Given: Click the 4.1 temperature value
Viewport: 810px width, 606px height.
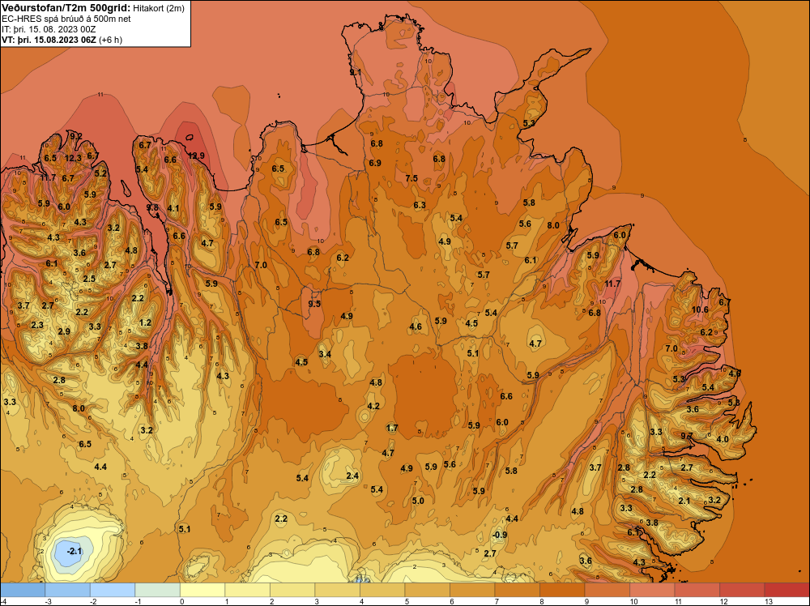Looking at the screenshot, I should [173, 209].
